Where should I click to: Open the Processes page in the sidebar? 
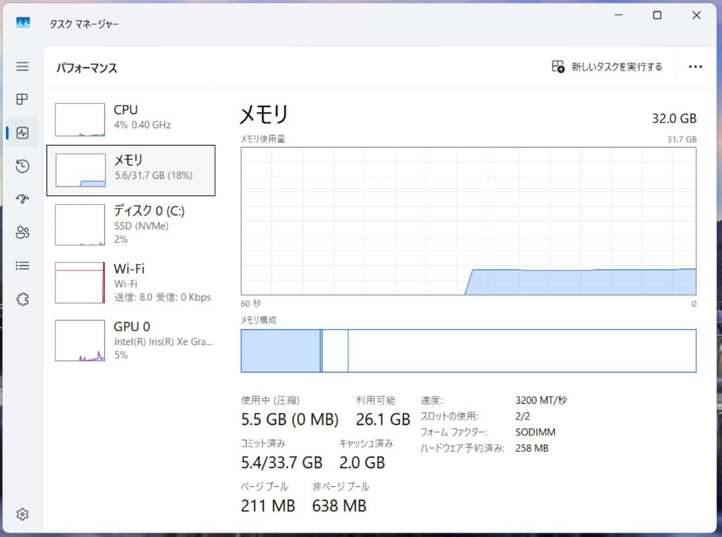pos(22,99)
